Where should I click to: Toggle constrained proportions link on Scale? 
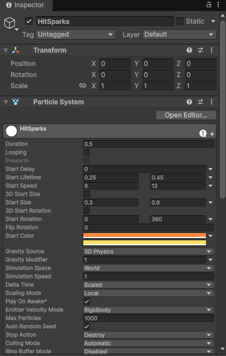(83, 86)
